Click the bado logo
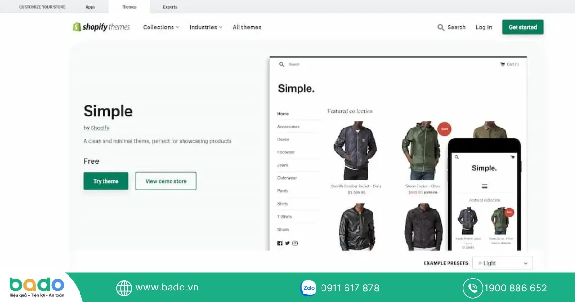 [37, 287]
